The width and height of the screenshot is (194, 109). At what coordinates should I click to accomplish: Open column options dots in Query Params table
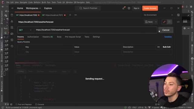point(159,47)
